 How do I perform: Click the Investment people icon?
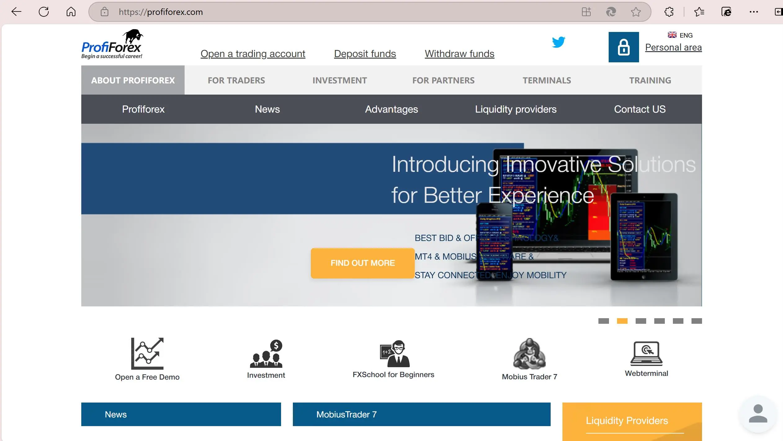(266, 354)
